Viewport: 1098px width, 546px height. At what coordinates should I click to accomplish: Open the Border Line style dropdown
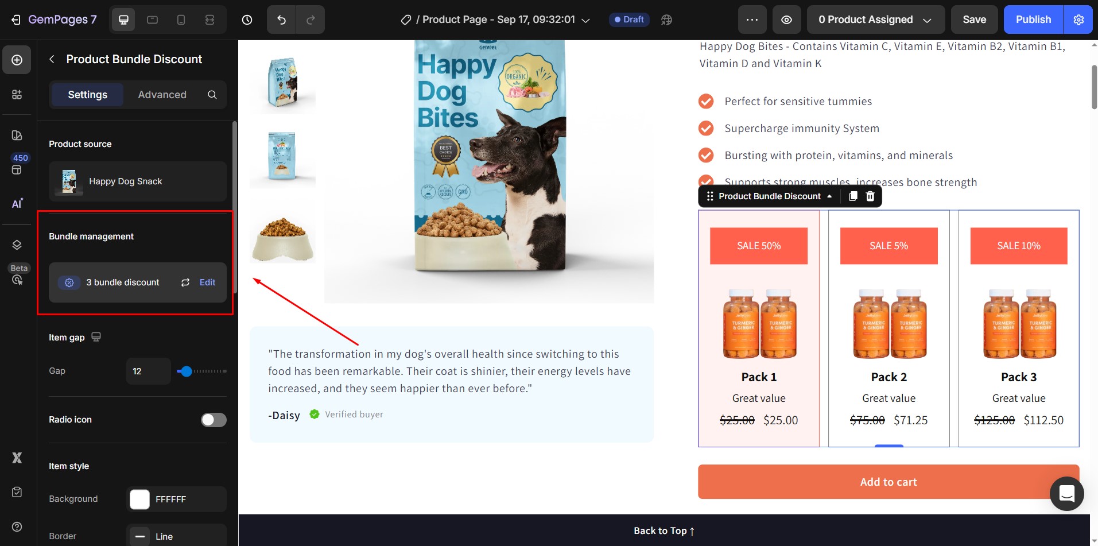(x=176, y=536)
